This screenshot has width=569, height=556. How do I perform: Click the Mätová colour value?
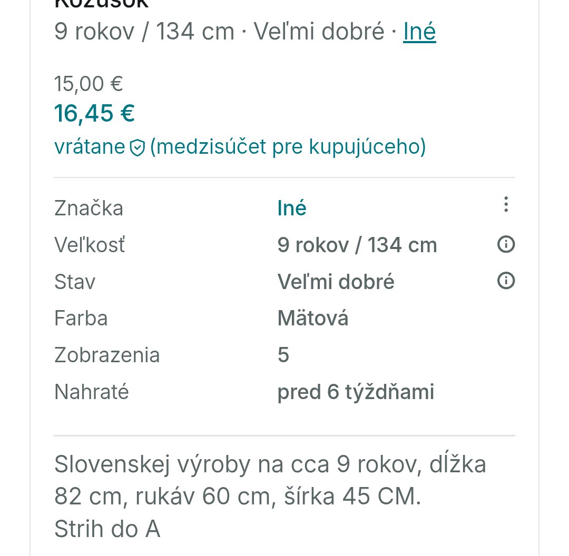(313, 319)
